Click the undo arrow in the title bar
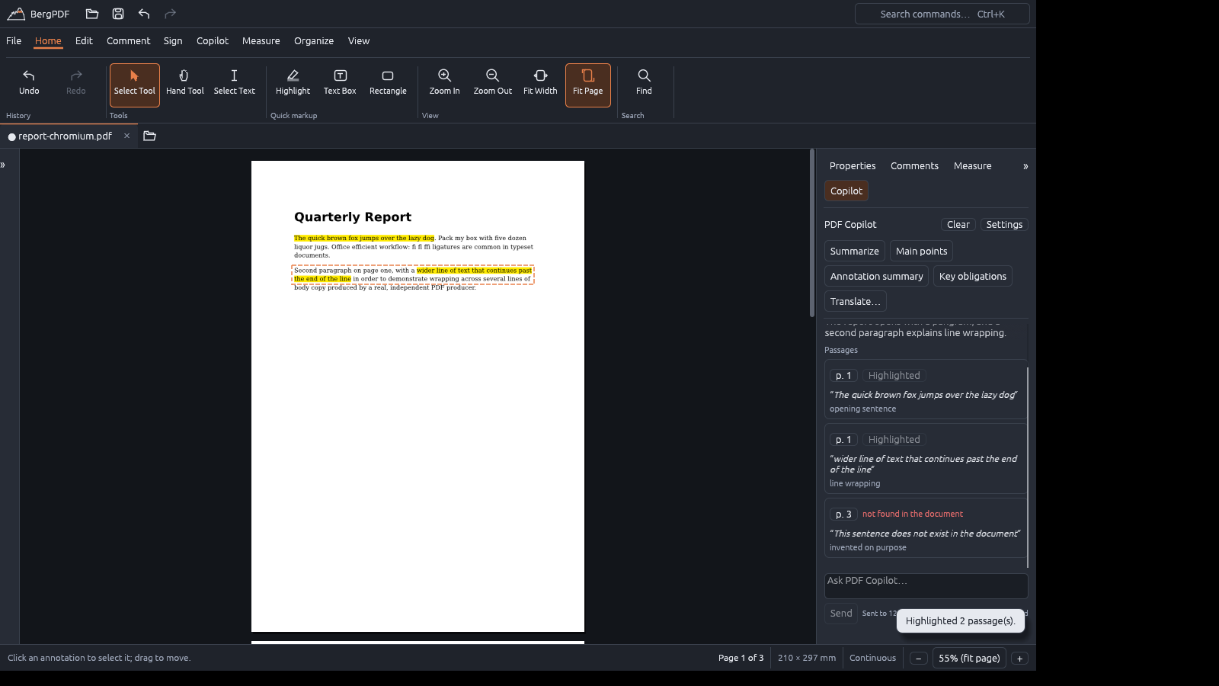 click(x=144, y=14)
